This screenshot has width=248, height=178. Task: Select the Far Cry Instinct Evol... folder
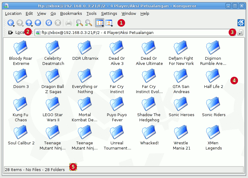[x=149, y=81]
